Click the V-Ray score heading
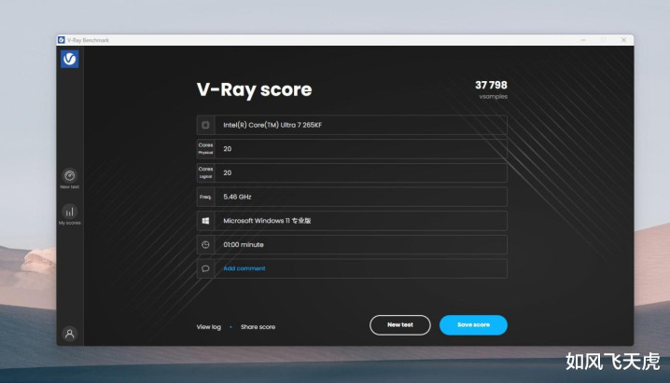 254,89
